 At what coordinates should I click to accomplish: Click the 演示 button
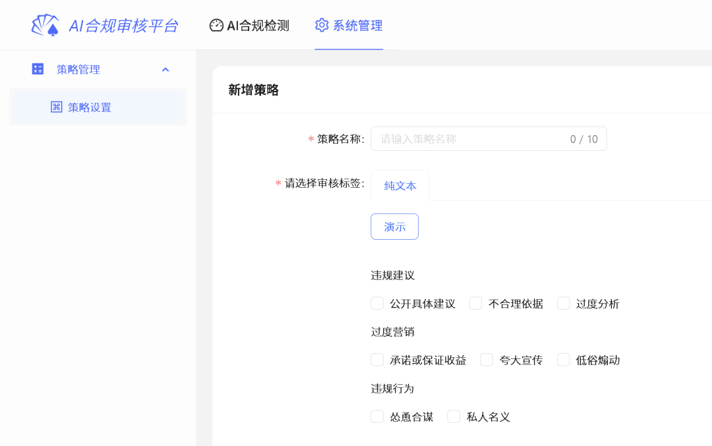coord(395,227)
